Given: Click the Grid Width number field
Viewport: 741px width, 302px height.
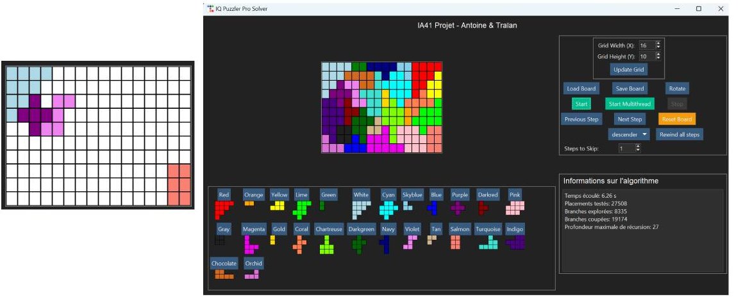Looking at the screenshot, I should pos(645,45).
